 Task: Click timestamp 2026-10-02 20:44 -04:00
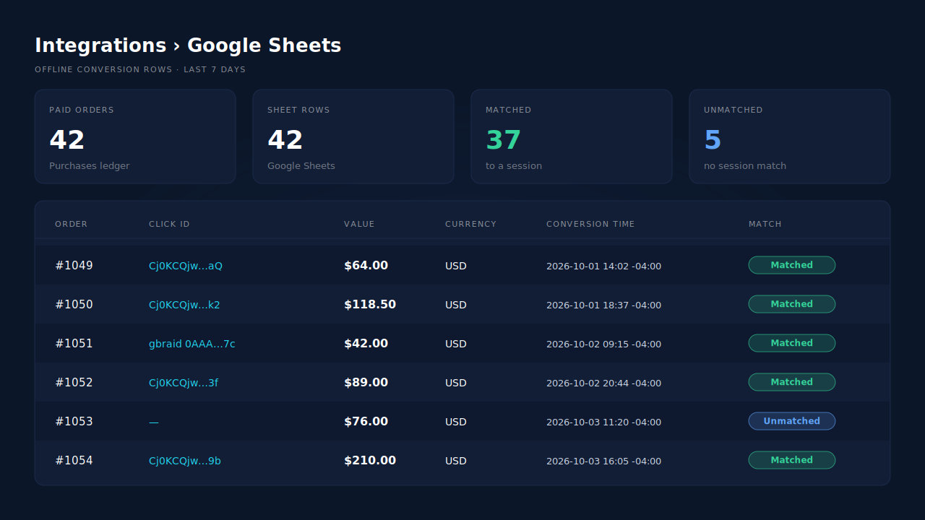pyautogui.click(x=603, y=383)
